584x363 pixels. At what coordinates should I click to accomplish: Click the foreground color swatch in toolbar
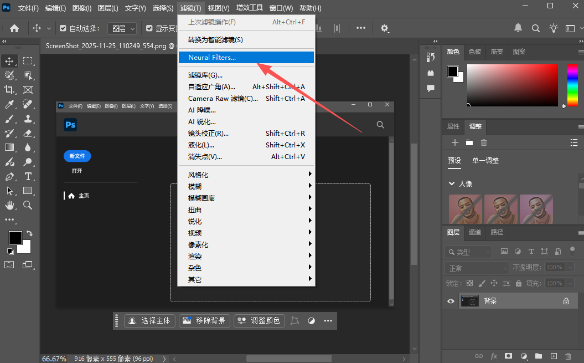click(14, 238)
